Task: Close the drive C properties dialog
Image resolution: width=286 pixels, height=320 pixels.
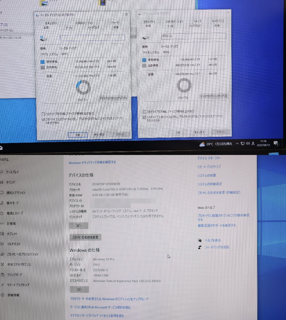Action: (x=127, y=14)
